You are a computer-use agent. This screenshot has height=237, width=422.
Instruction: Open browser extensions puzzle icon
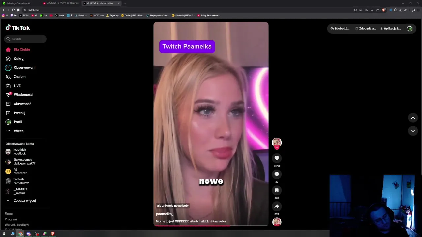(396, 10)
